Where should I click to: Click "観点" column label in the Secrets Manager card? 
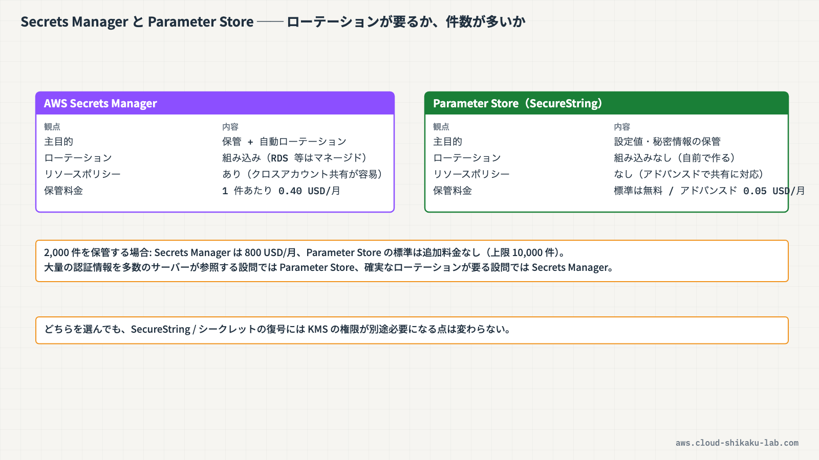[x=52, y=127]
